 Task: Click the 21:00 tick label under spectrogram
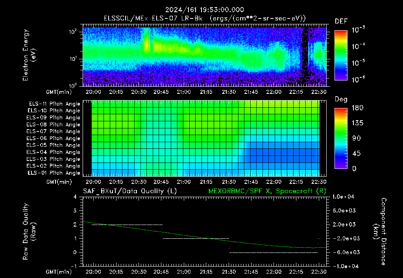click(183, 92)
